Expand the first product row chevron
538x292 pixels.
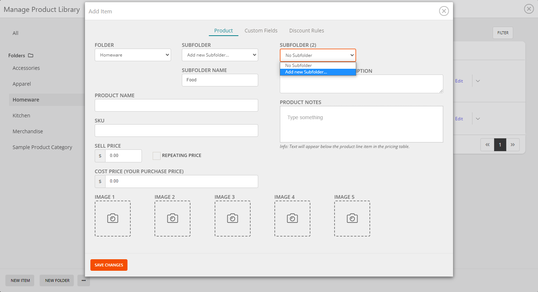[478, 81]
